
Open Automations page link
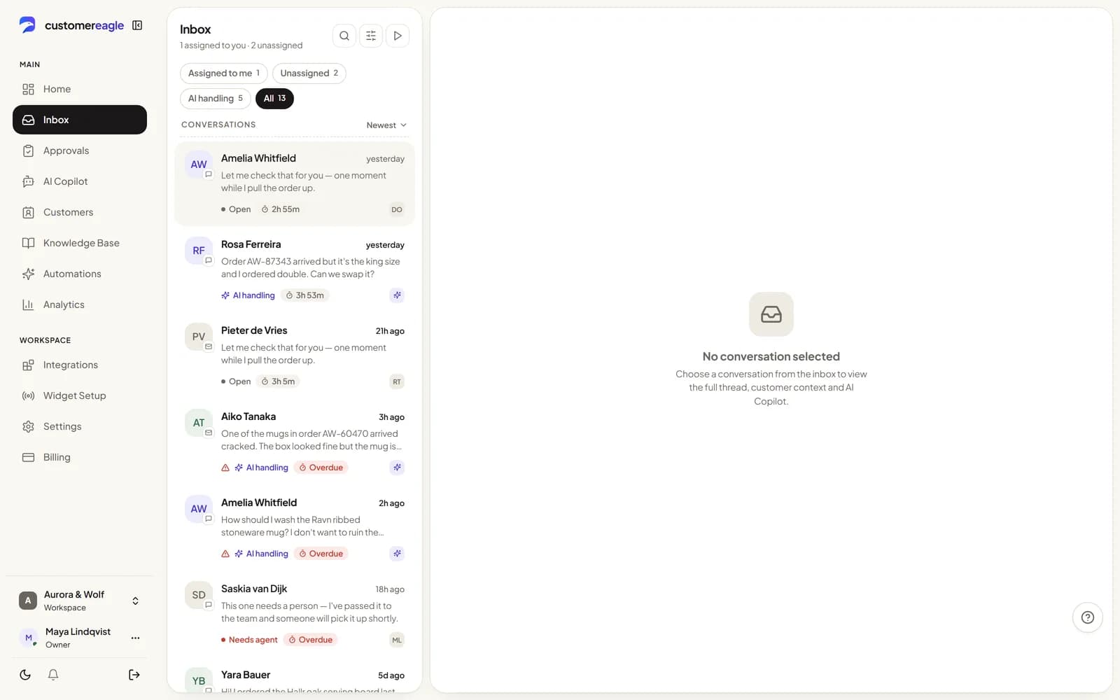click(80, 274)
